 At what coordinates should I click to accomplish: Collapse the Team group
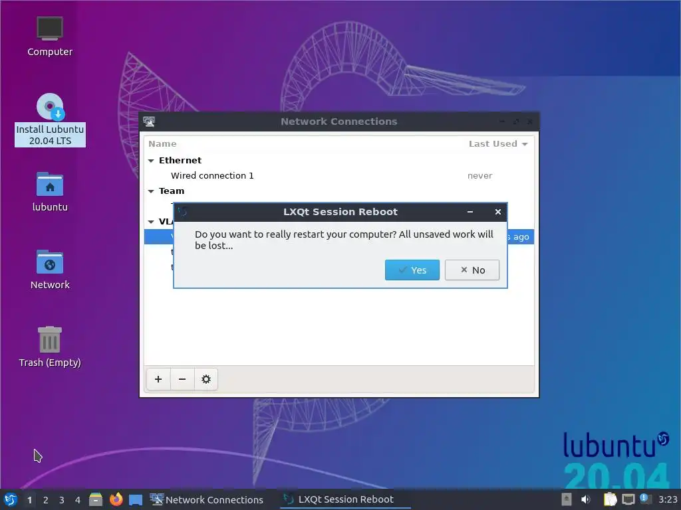point(151,191)
